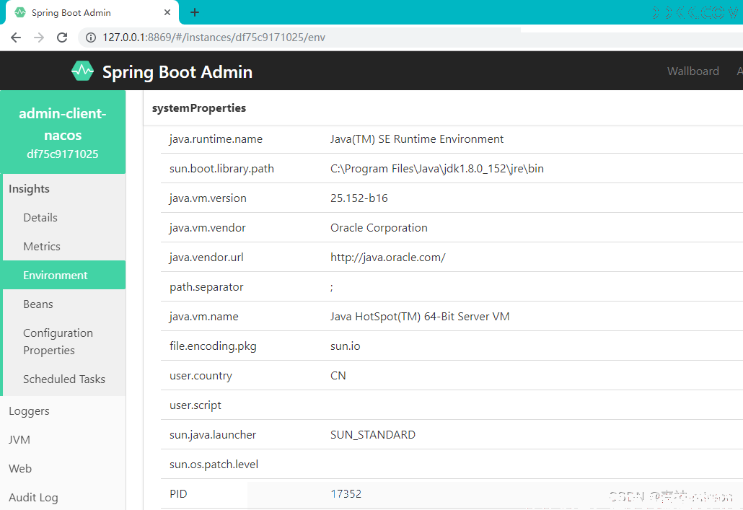The image size is (743, 510).
Task: Click the admin-client-nacos instance header
Action: tap(63, 132)
